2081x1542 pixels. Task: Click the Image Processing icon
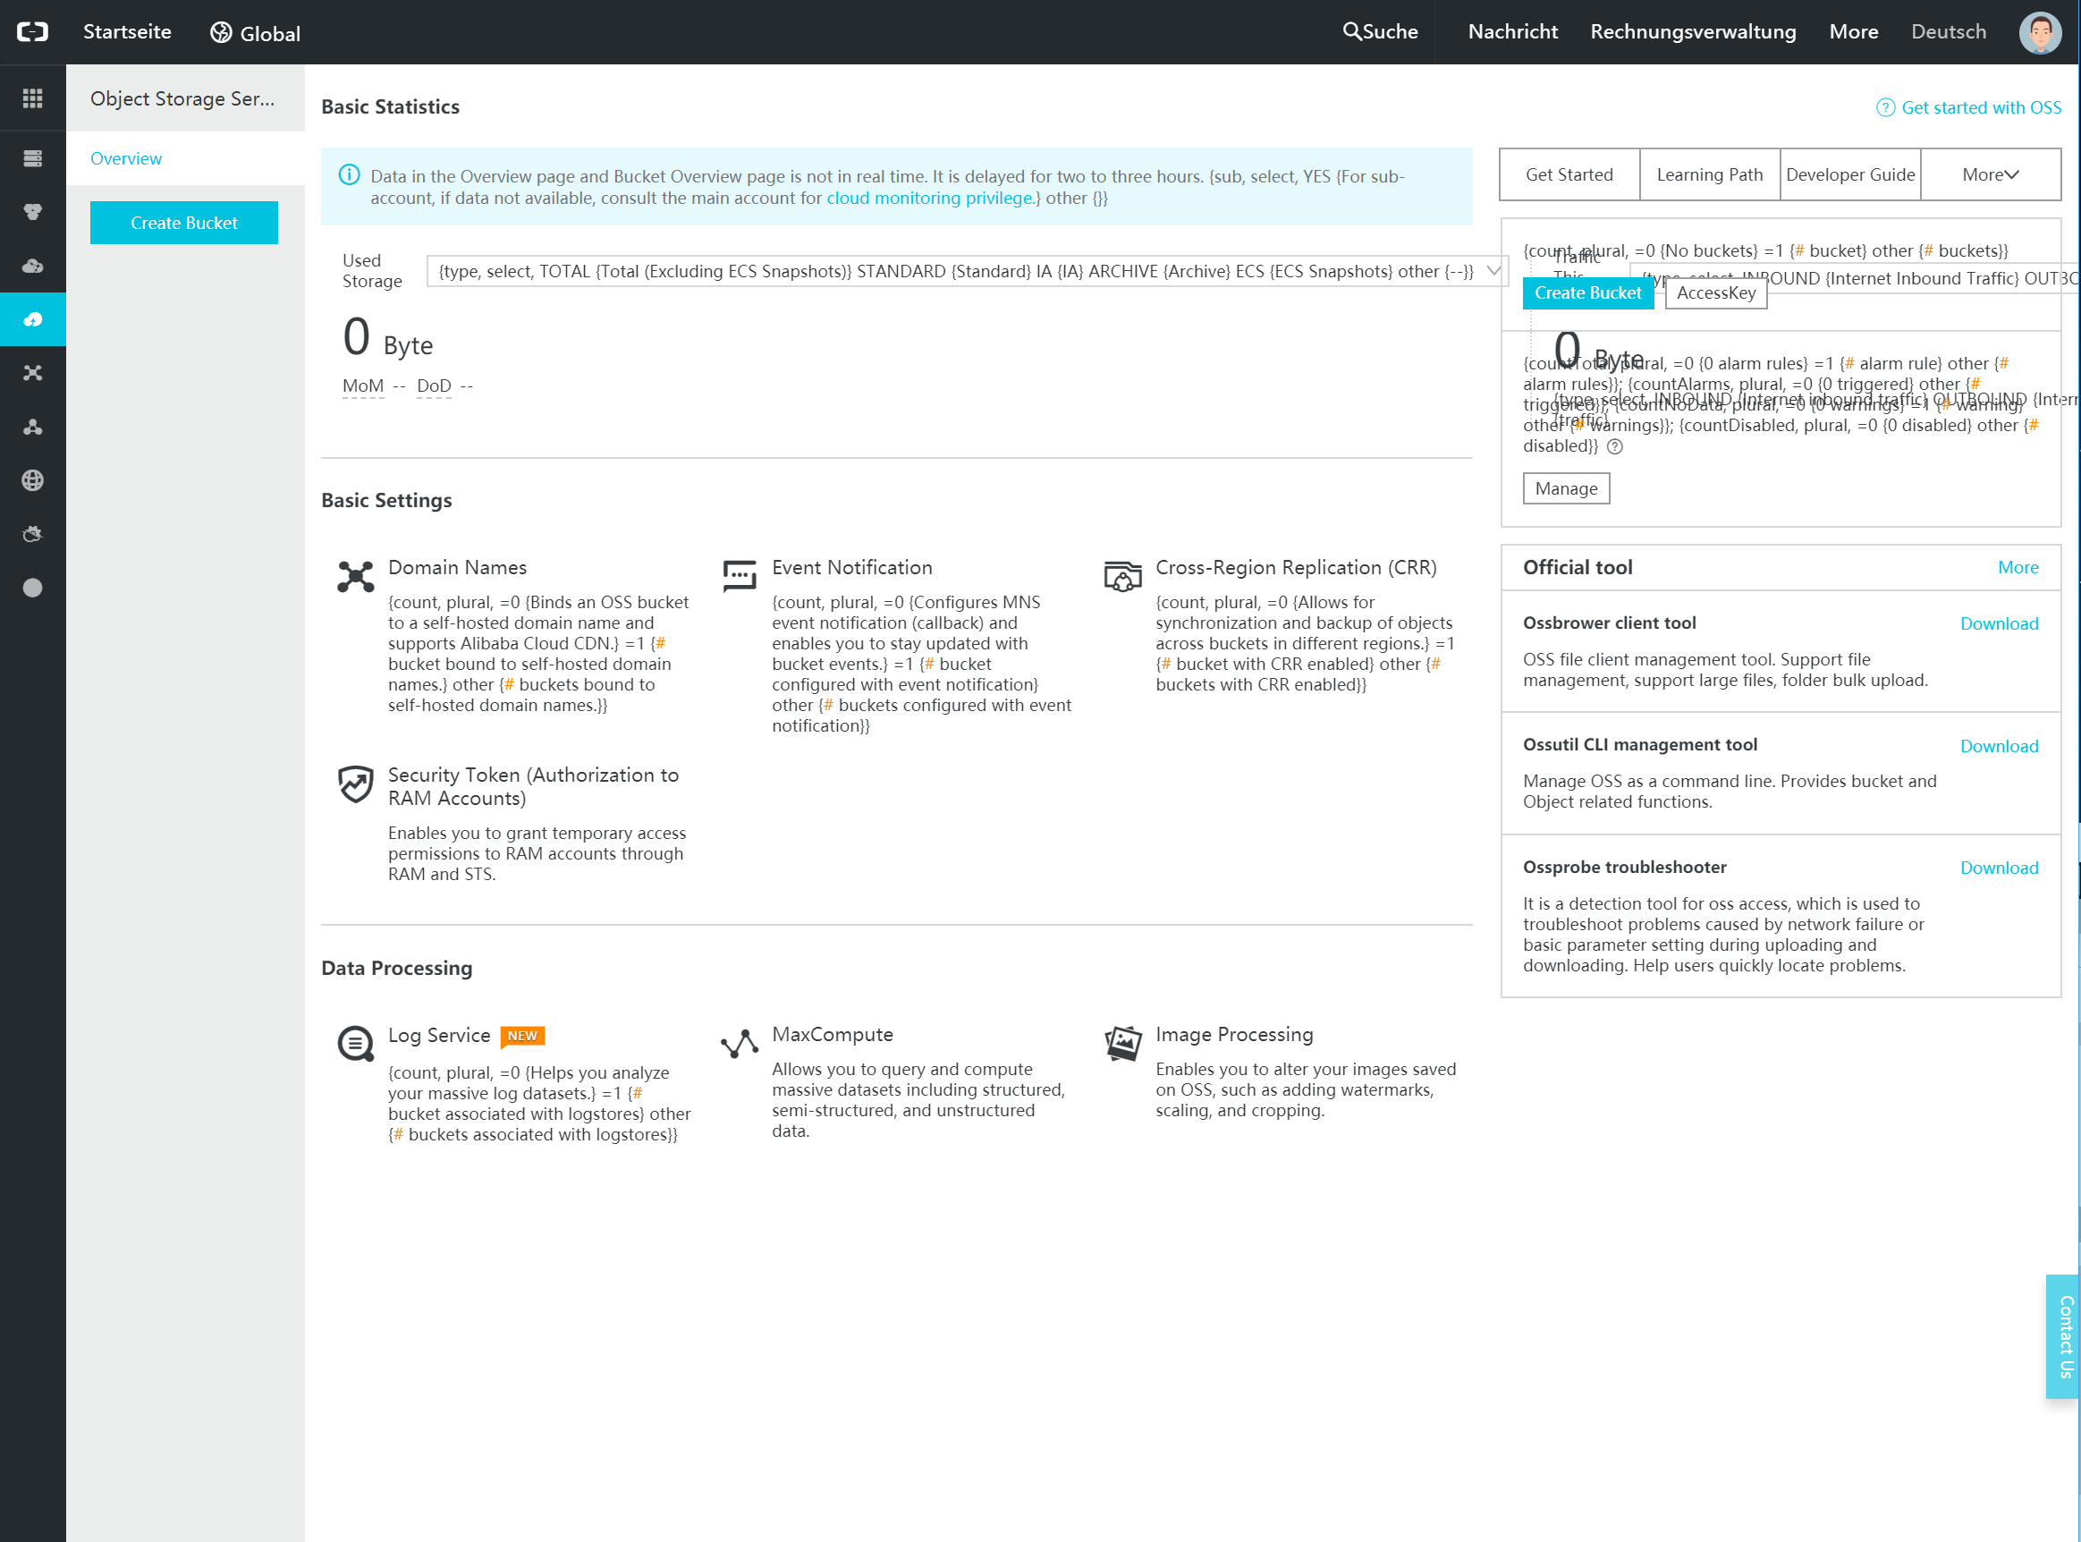coord(1122,1043)
